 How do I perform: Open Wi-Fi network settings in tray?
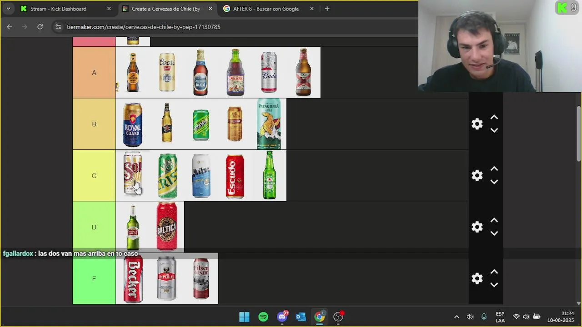(x=516, y=317)
